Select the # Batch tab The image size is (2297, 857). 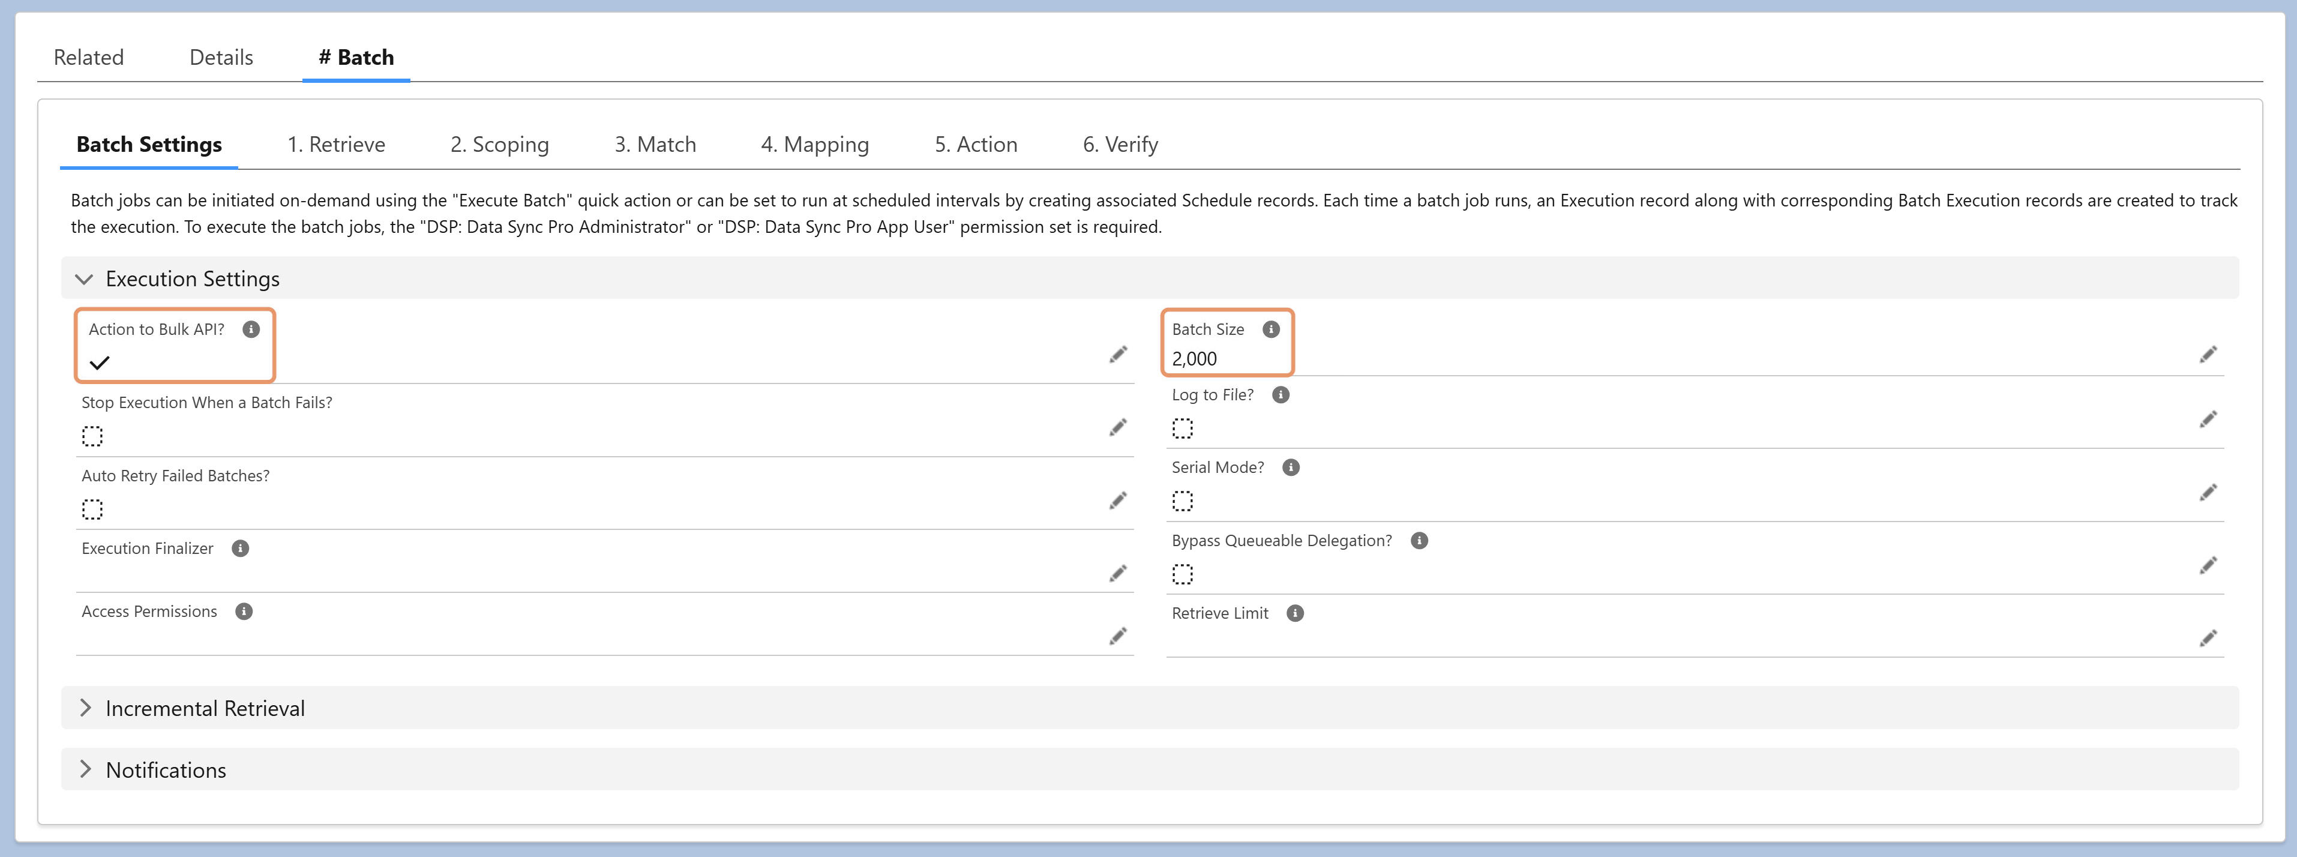tap(356, 57)
